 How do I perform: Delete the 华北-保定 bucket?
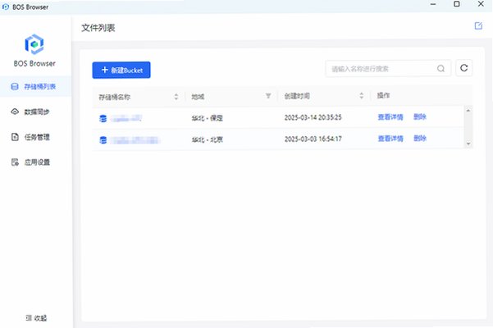click(x=420, y=117)
